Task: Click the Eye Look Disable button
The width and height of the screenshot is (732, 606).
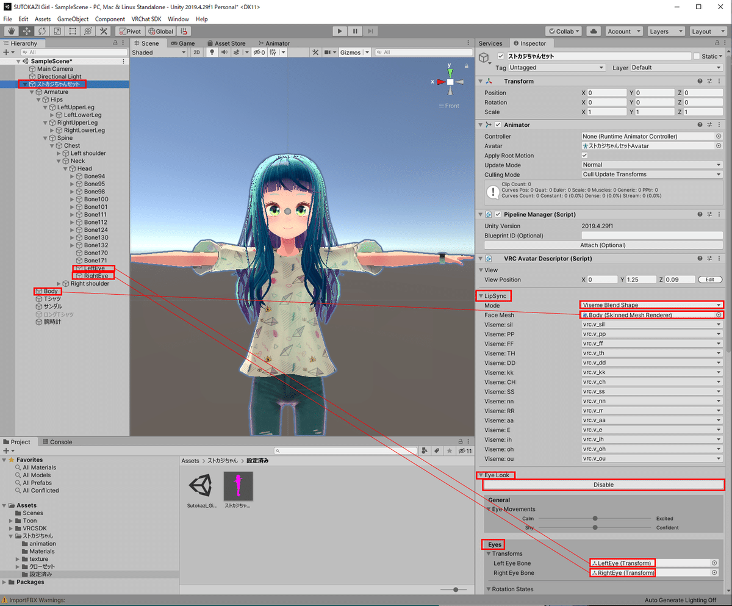Action: 603,485
